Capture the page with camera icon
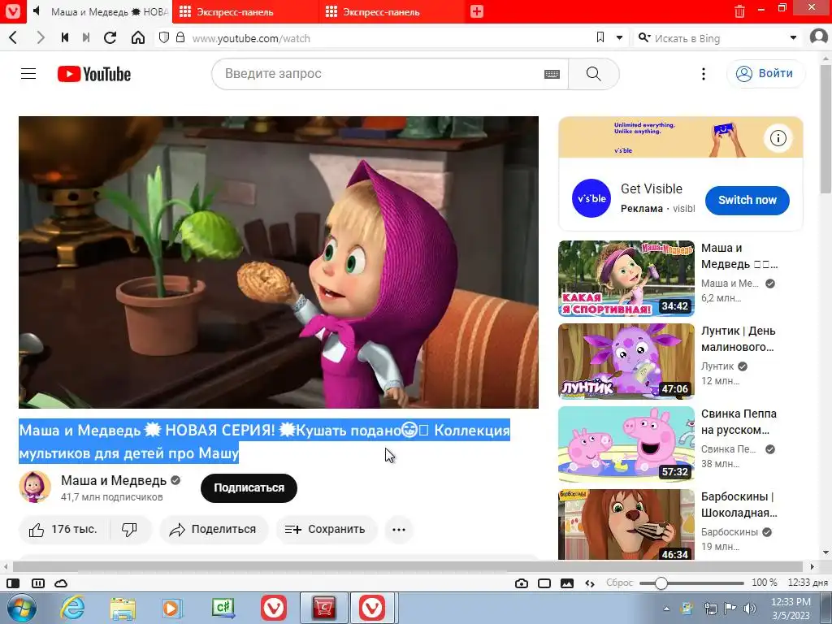The height and width of the screenshot is (624, 832). pyautogui.click(x=522, y=583)
